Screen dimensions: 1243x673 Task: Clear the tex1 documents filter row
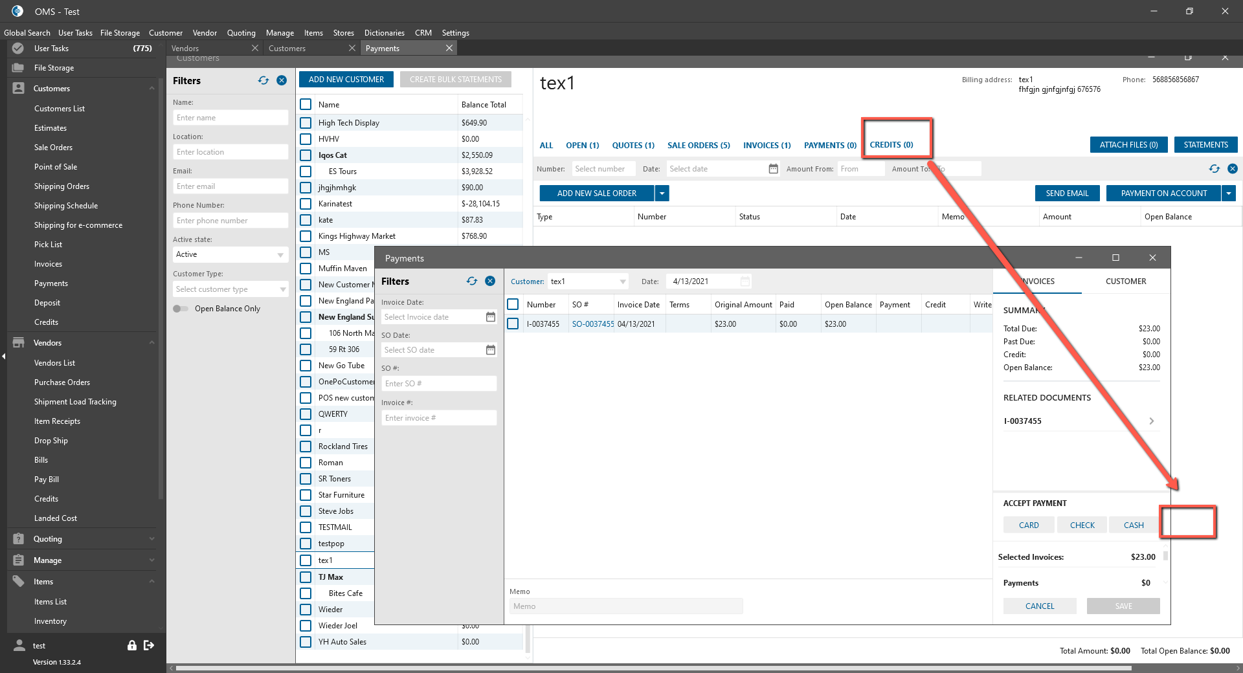(x=1233, y=169)
